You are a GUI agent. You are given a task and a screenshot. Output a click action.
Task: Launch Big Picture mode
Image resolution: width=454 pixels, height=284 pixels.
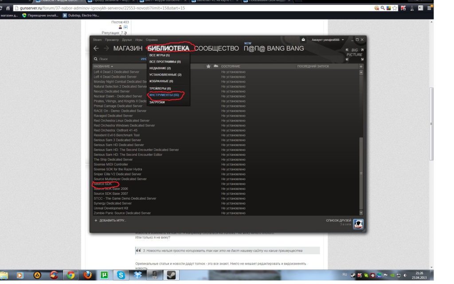click(355, 53)
